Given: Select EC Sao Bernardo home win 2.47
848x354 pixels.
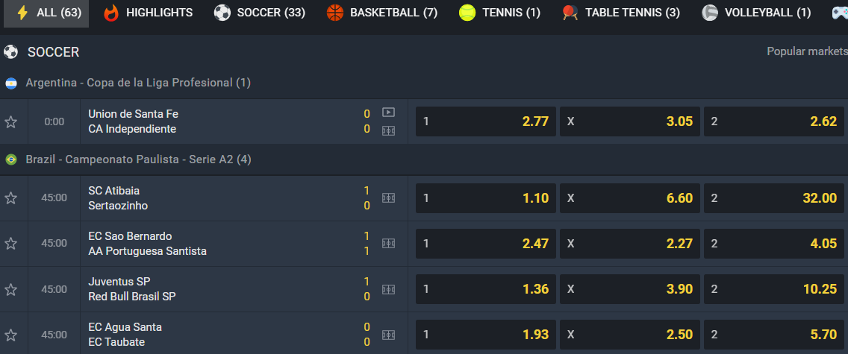Looking at the screenshot, I should point(486,244).
